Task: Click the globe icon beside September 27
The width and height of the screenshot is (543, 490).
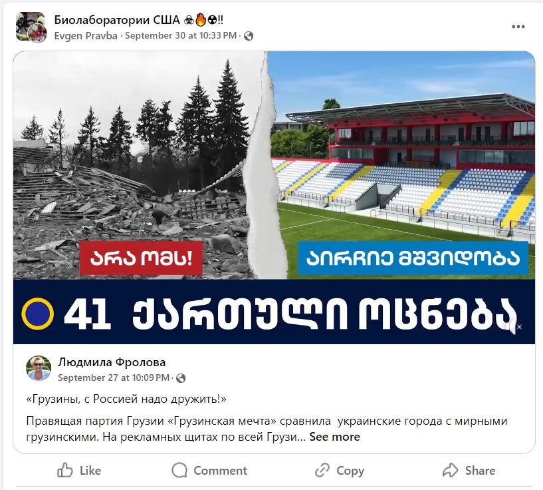Action: click(x=181, y=378)
